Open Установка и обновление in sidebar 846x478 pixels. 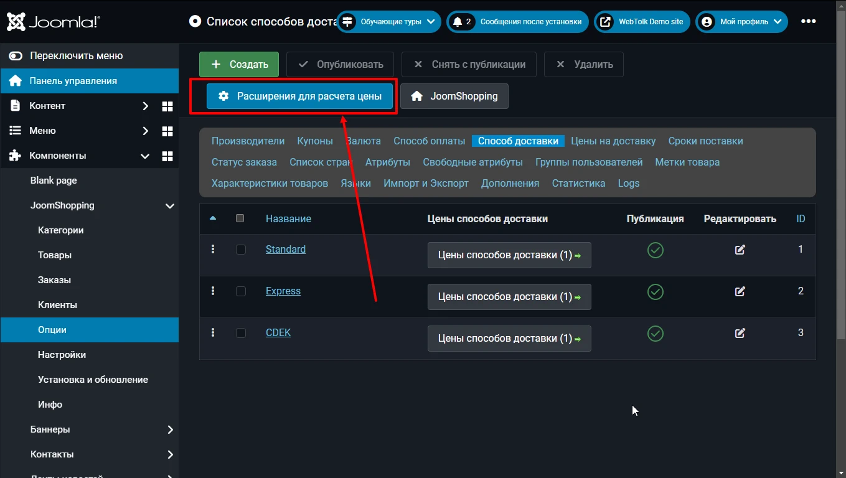click(93, 380)
